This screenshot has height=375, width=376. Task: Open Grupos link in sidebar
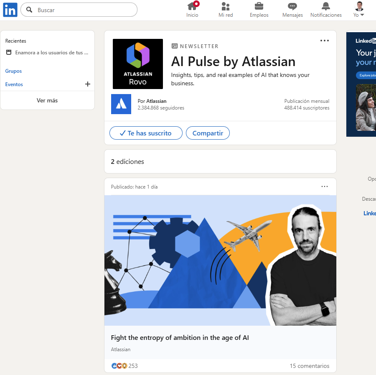pyautogui.click(x=13, y=71)
